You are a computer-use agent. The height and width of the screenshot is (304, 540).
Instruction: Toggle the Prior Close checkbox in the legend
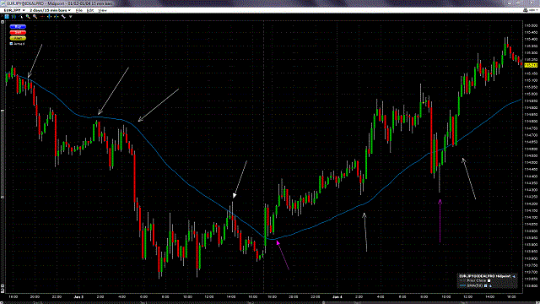489,280
